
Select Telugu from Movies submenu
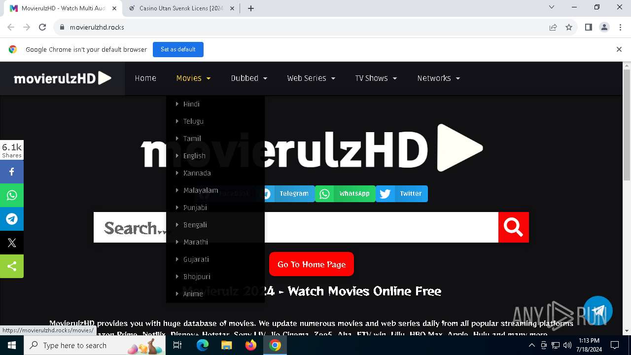215,121
